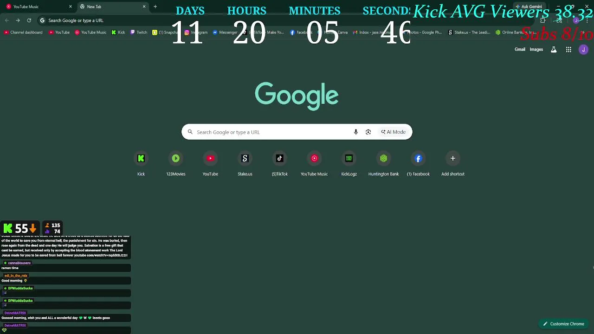Open the Messenger bookmark

coord(225,32)
